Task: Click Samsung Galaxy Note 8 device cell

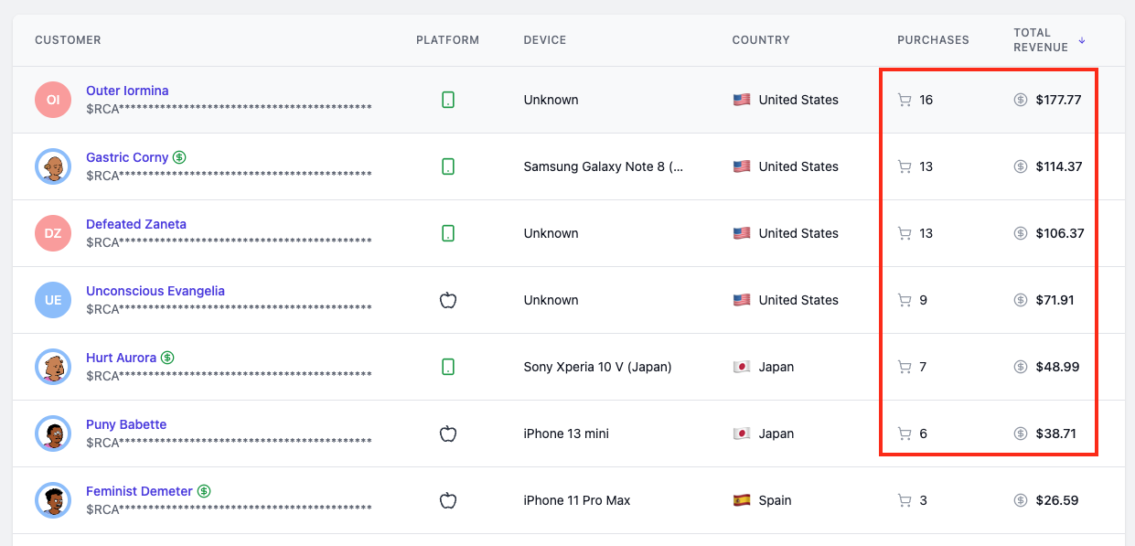Action: point(604,166)
